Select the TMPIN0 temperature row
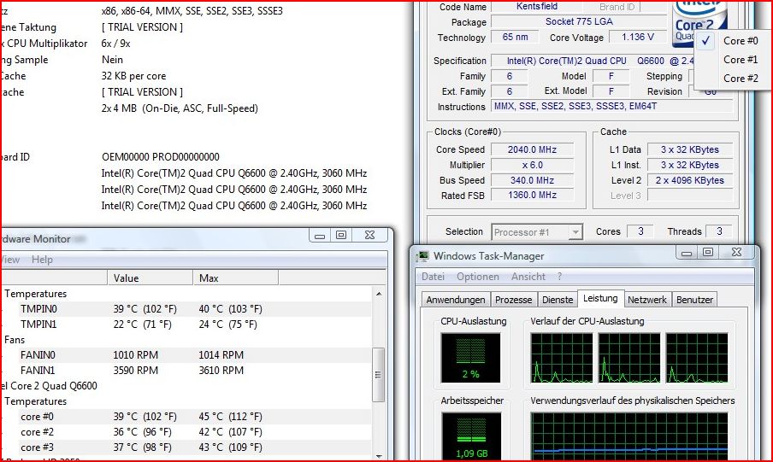Screen dimensions: 773x462 (x=187, y=309)
